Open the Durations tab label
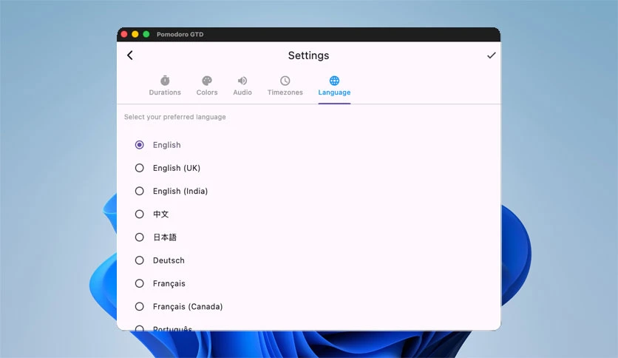Screen dimensions: 618x358 tap(165, 92)
